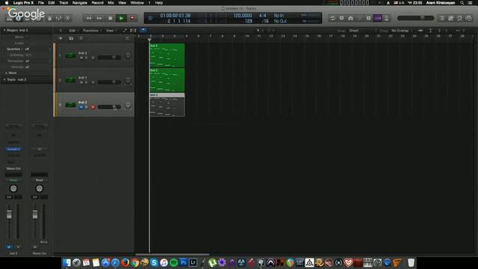Open the Track menu
The height and width of the screenshot is (269, 478).
tap(63, 3)
